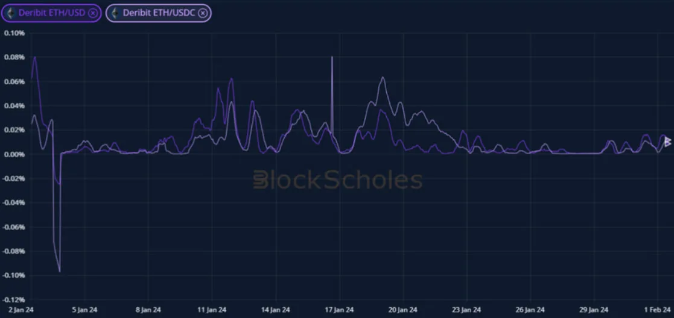The image size is (674, 318).
Task: Select the Deribit ETH/USDC legend label
Action: pyautogui.click(x=159, y=13)
